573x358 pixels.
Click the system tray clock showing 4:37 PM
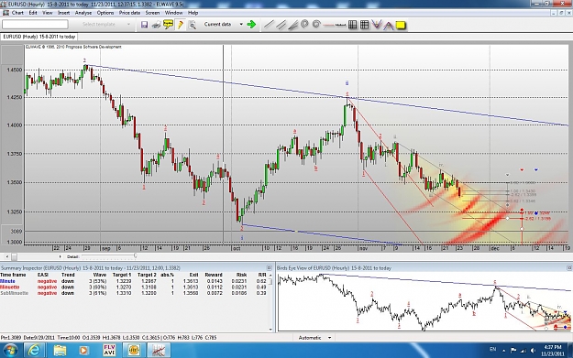click(x=553, y=351)
